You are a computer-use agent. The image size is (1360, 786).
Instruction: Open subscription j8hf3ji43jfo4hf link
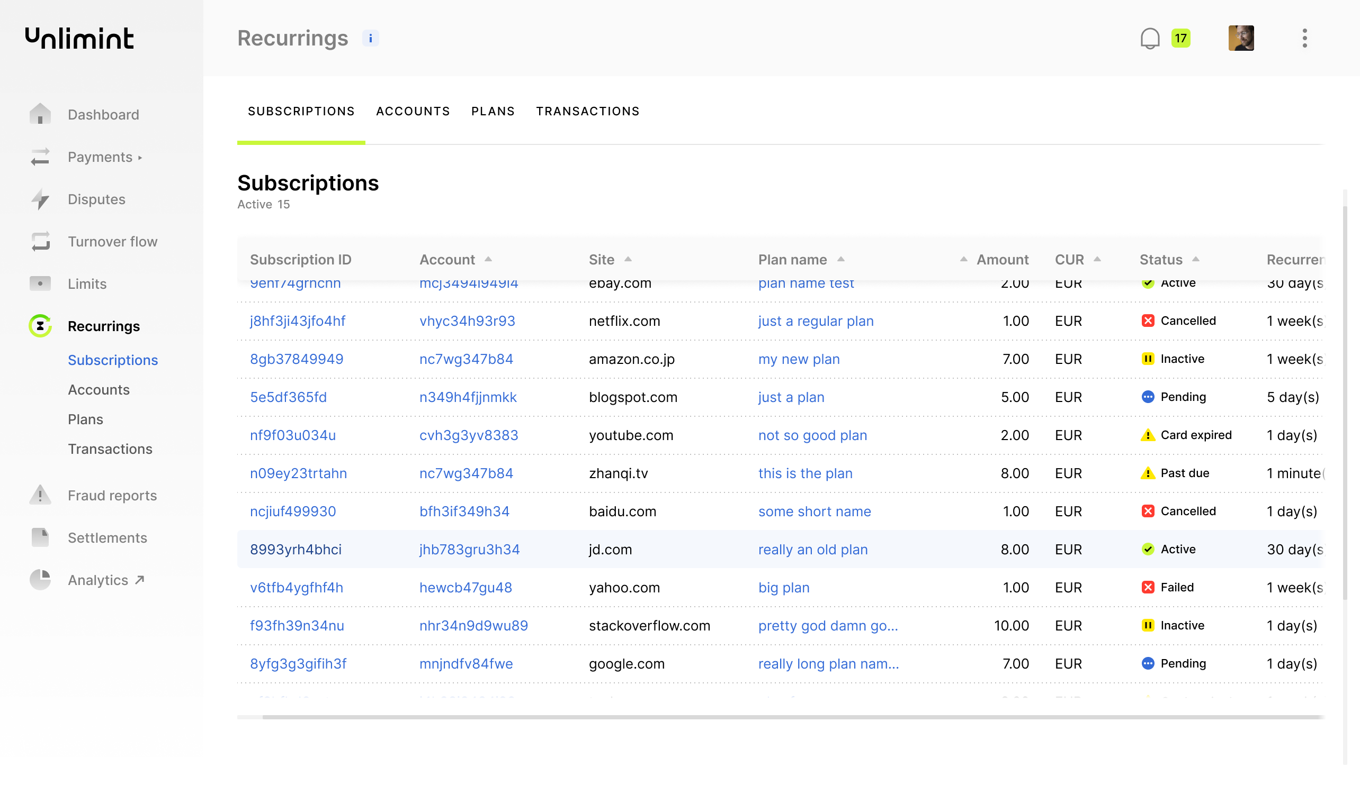click(x=297, y=321)
